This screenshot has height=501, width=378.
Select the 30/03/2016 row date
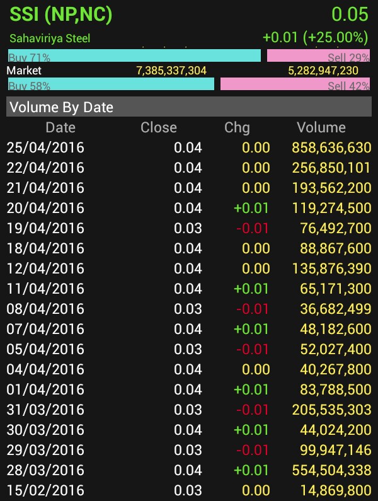pos(45,429)
